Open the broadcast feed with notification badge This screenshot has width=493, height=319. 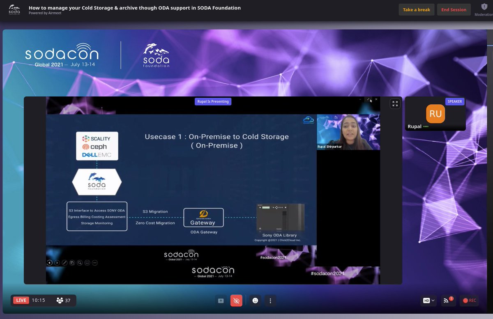pyautogui.click(x=447, y=301)
